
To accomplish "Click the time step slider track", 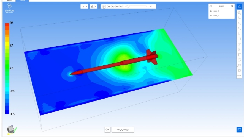I will [136, 6].
